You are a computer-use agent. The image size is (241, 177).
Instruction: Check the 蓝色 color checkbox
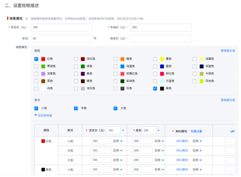coord(155,66)
